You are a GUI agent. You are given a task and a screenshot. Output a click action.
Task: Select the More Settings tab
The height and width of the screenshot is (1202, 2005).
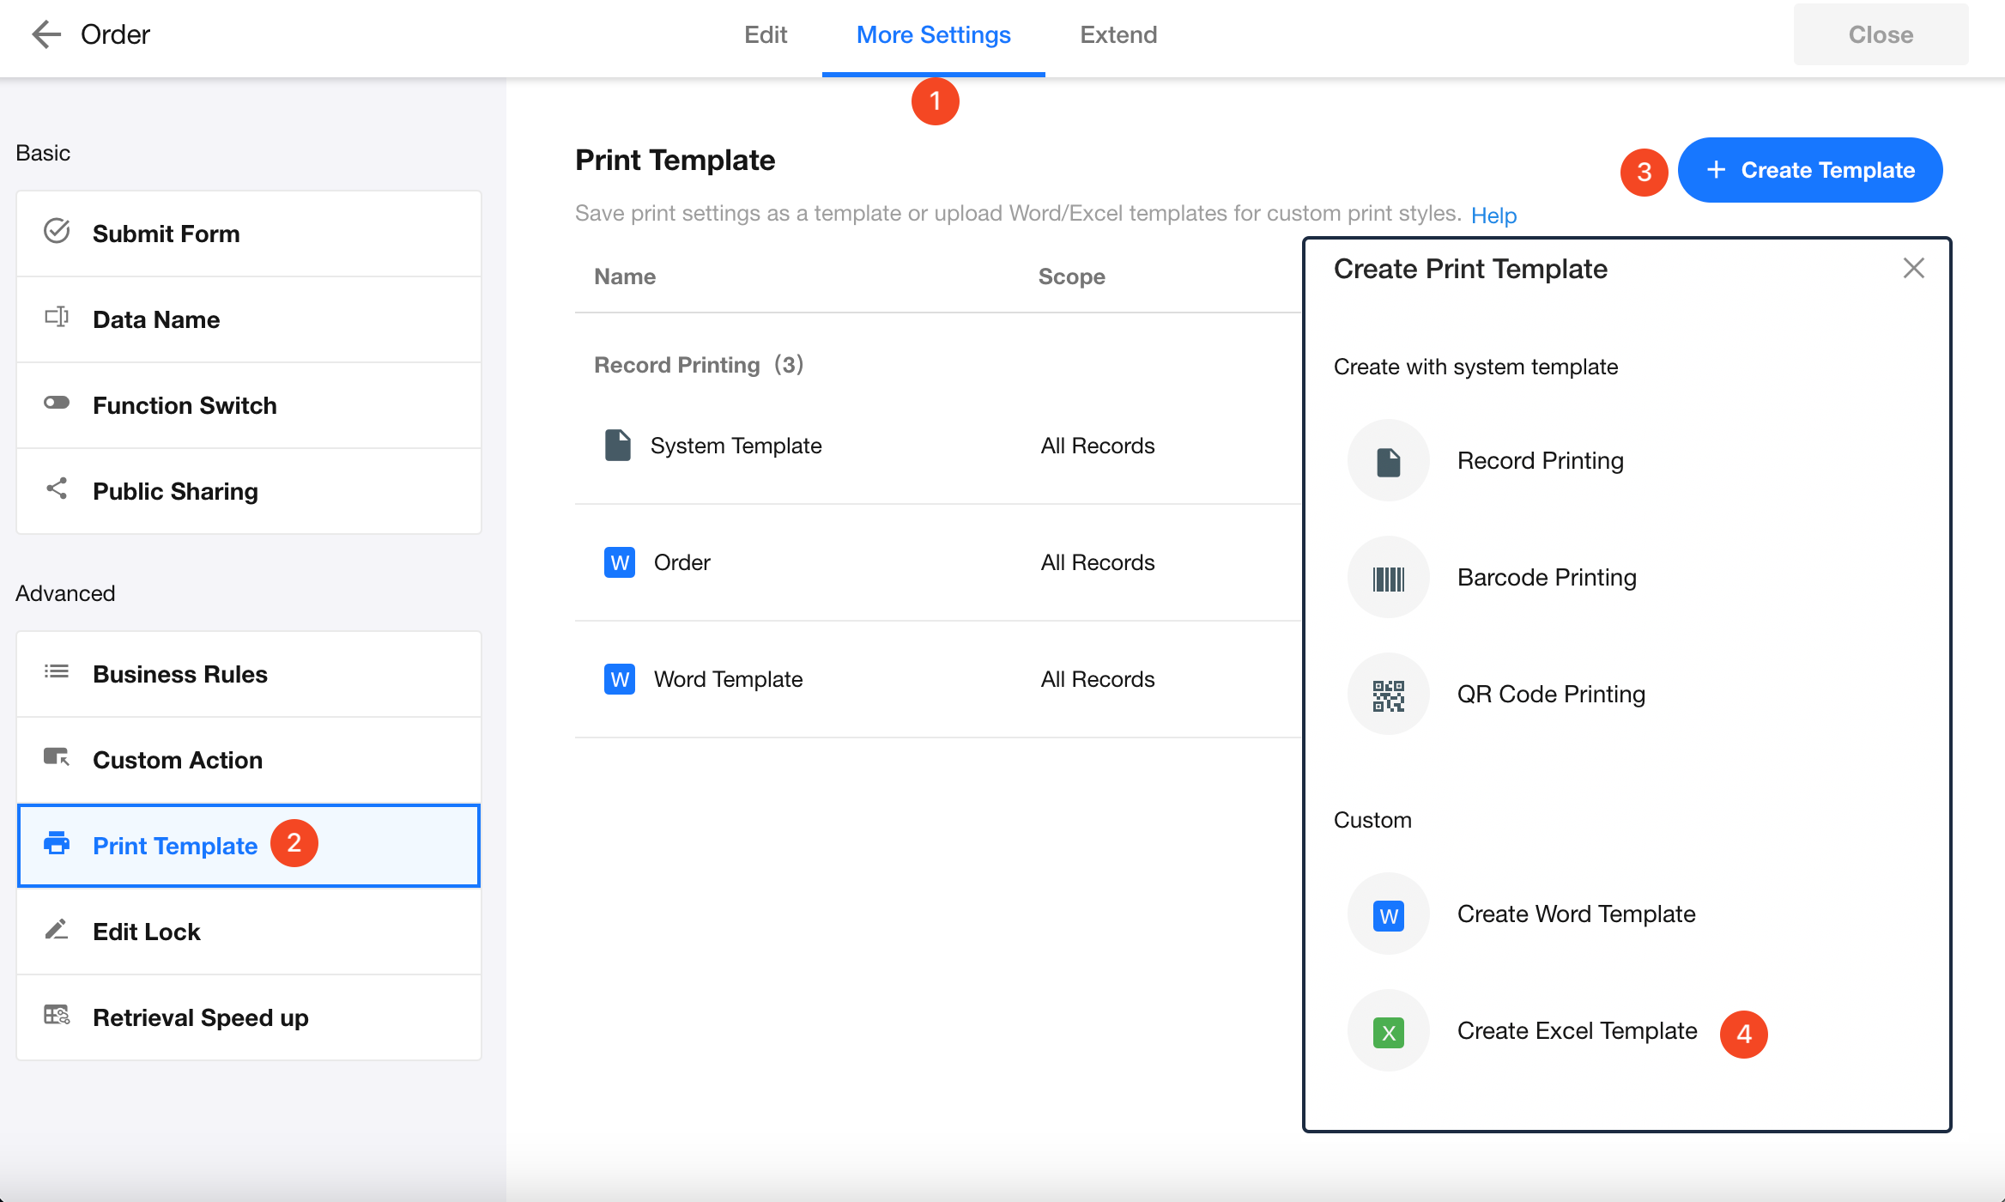coord(933,35)
